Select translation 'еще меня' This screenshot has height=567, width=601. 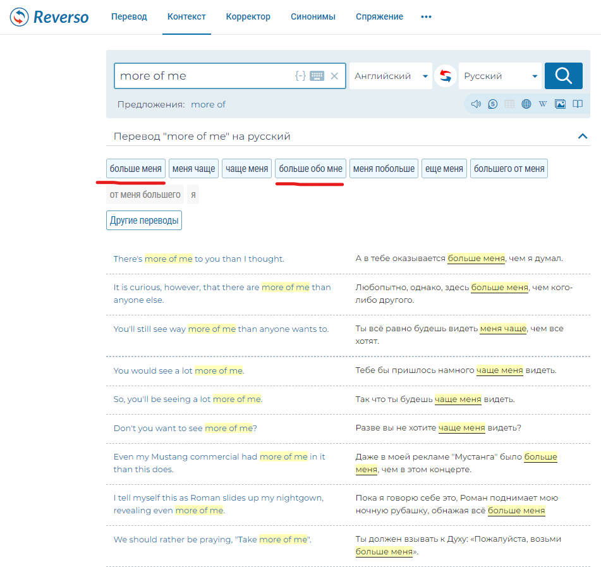444,169
